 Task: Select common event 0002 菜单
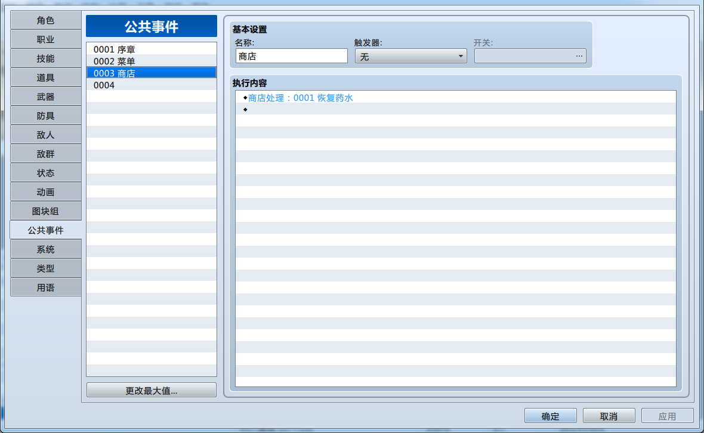(152, 61)
